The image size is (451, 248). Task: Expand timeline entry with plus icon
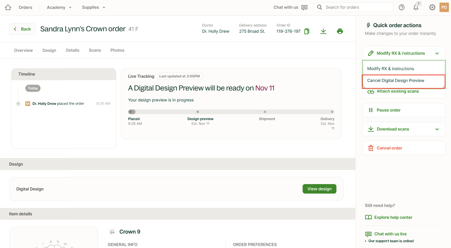click(x=18, y=104)
